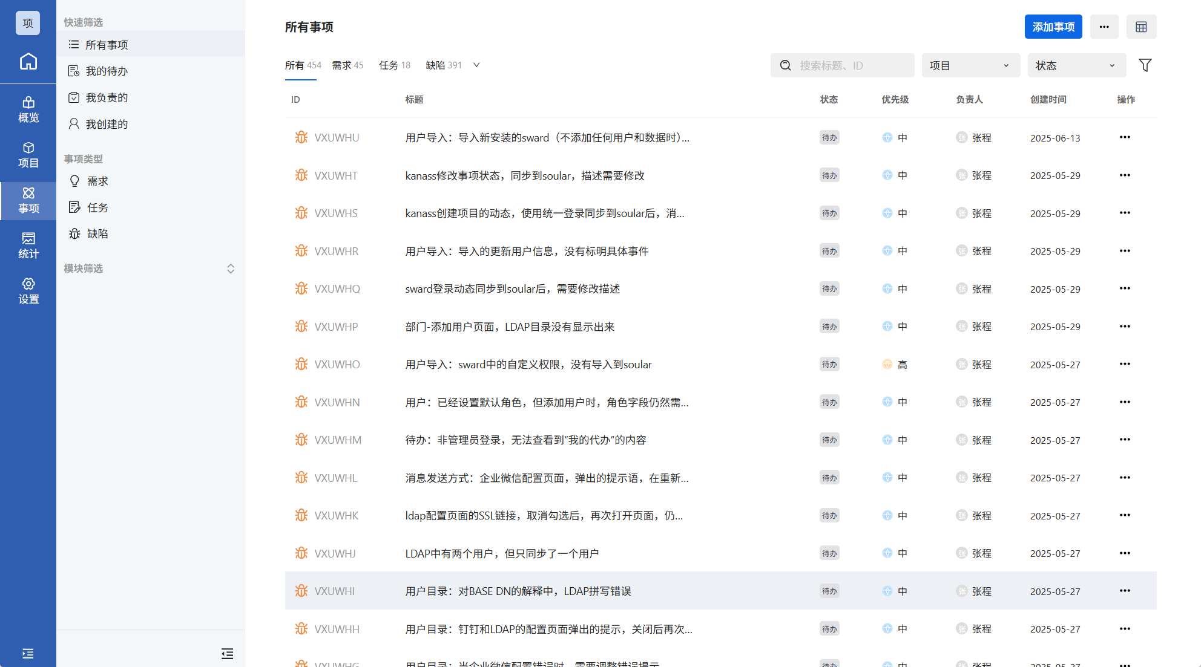Open the 项目 project dropdown
1201x667 pixels.
coord(970,65)
